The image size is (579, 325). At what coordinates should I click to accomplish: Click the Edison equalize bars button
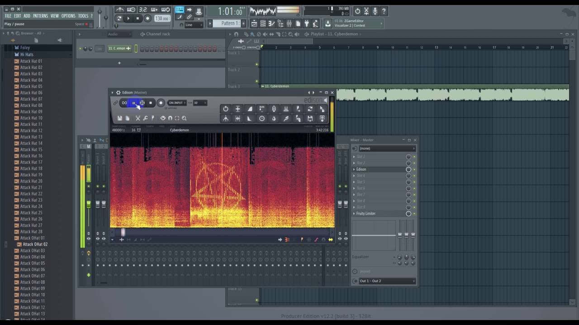286,109
